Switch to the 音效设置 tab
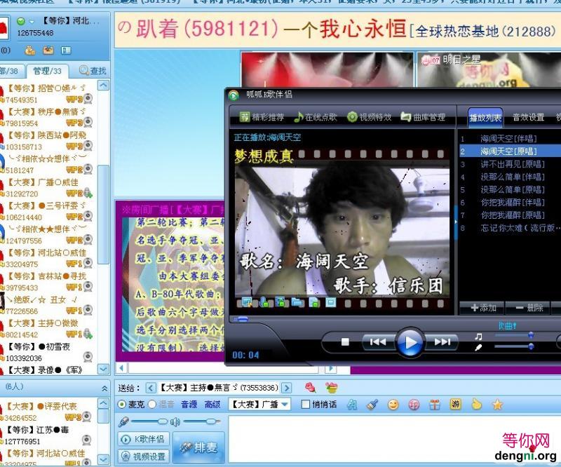The image size is (561, 467). [x=528, y=117]
